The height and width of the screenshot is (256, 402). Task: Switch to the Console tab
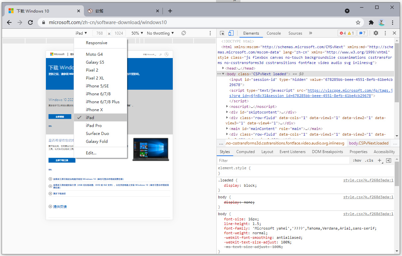(x=274, y=33)
